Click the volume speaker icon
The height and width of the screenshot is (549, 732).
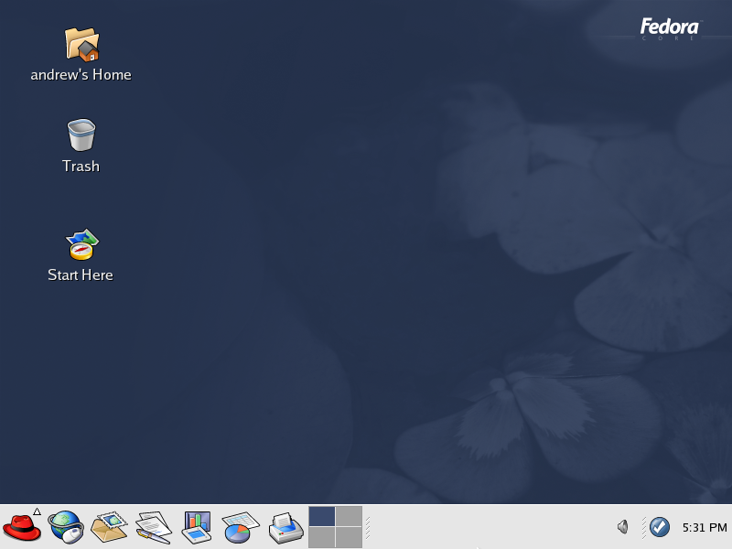(622, 527)
